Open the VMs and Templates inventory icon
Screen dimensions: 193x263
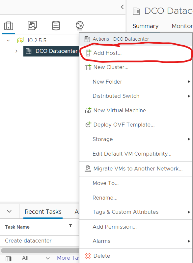32,25
